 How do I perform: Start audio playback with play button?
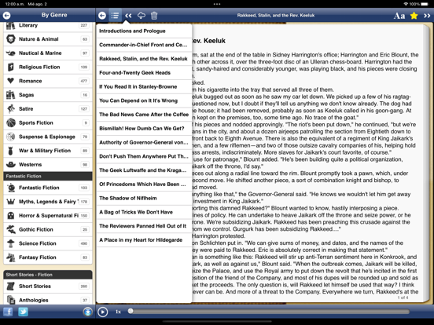click(102, 312)
